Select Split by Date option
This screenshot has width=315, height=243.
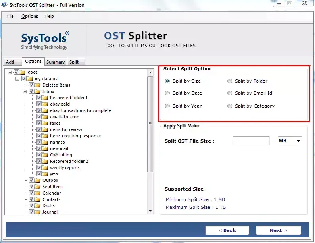167,93
